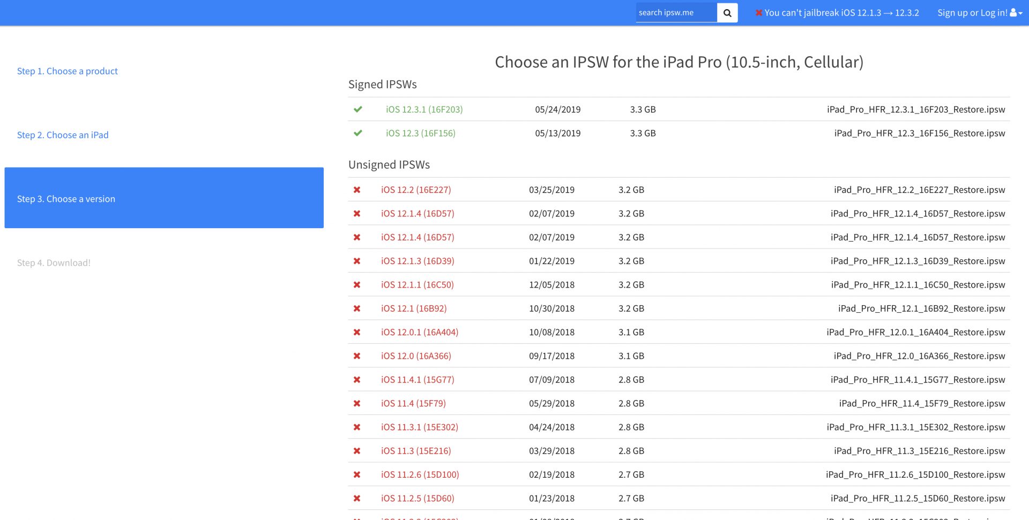
Task: Click the user account icon
Action: point(1013,13)
